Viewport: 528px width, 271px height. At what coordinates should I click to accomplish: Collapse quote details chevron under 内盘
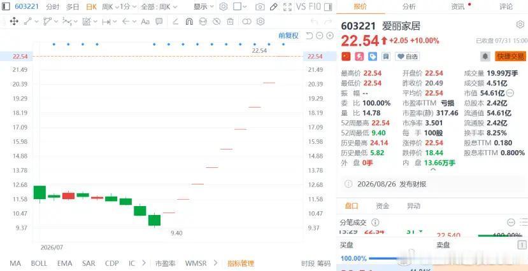coord(433,170)
